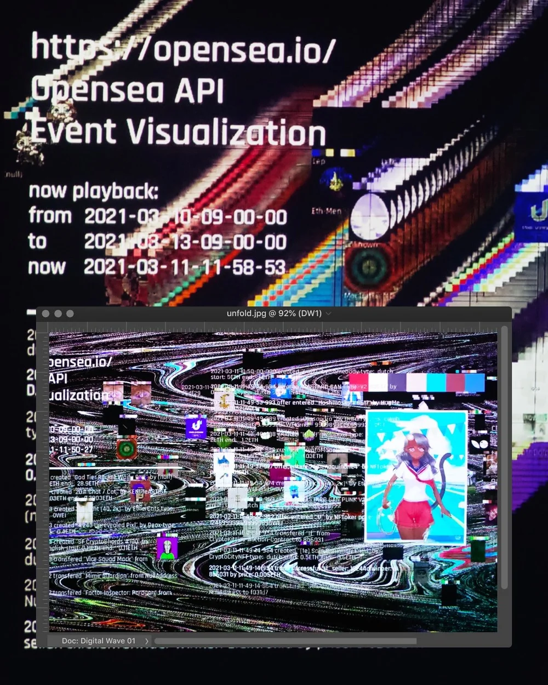The height and width of the screenshot is (685, 548).
Task: Pick the cyan swatch in the color strip
Action: click(x=436, y=382)
